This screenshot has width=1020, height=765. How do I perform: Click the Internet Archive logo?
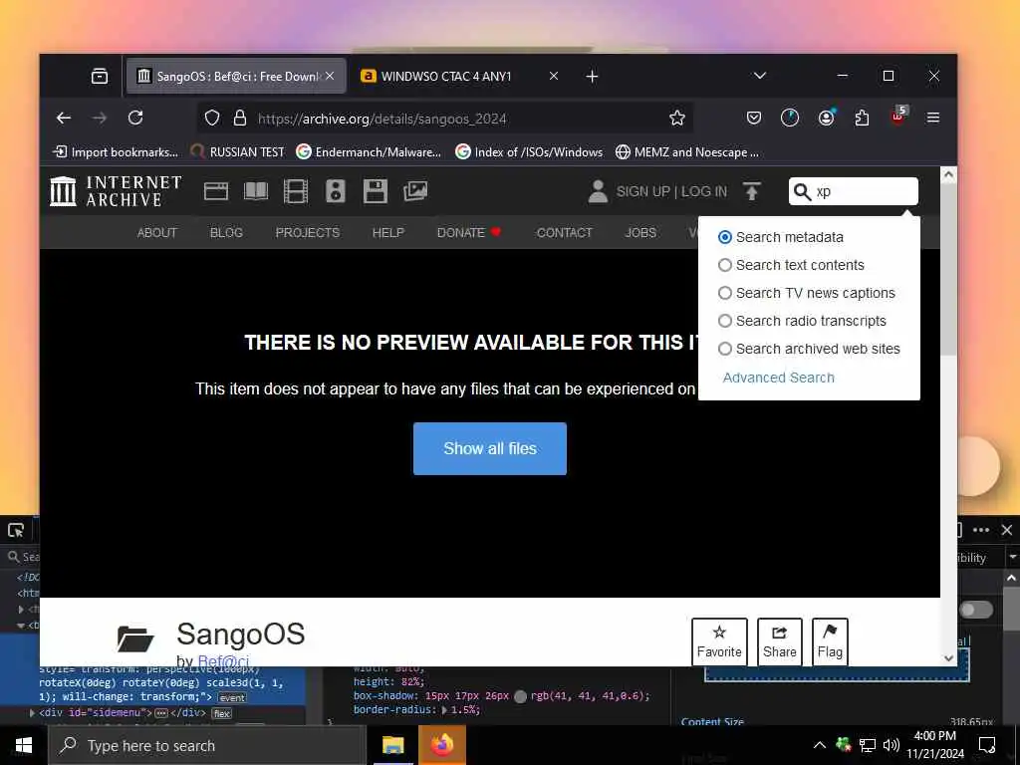coord(116,191)
